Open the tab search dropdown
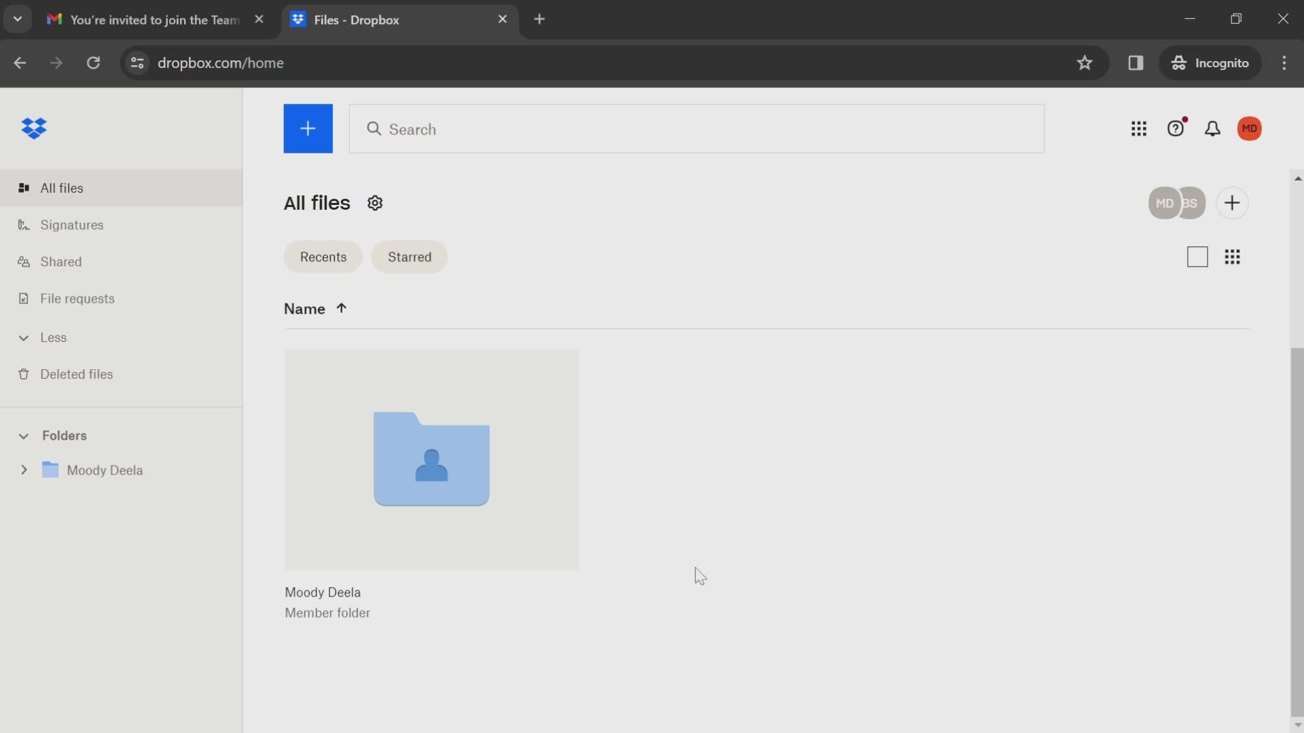The height and width of the screenshot is (733, 1304). (18, 19)
